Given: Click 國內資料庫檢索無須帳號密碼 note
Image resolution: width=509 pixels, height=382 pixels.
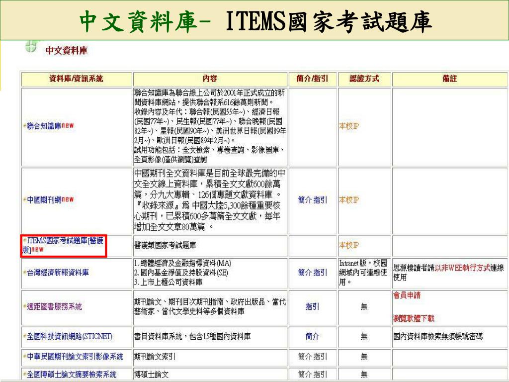Looking at the screenshot, I should (438, 336).
